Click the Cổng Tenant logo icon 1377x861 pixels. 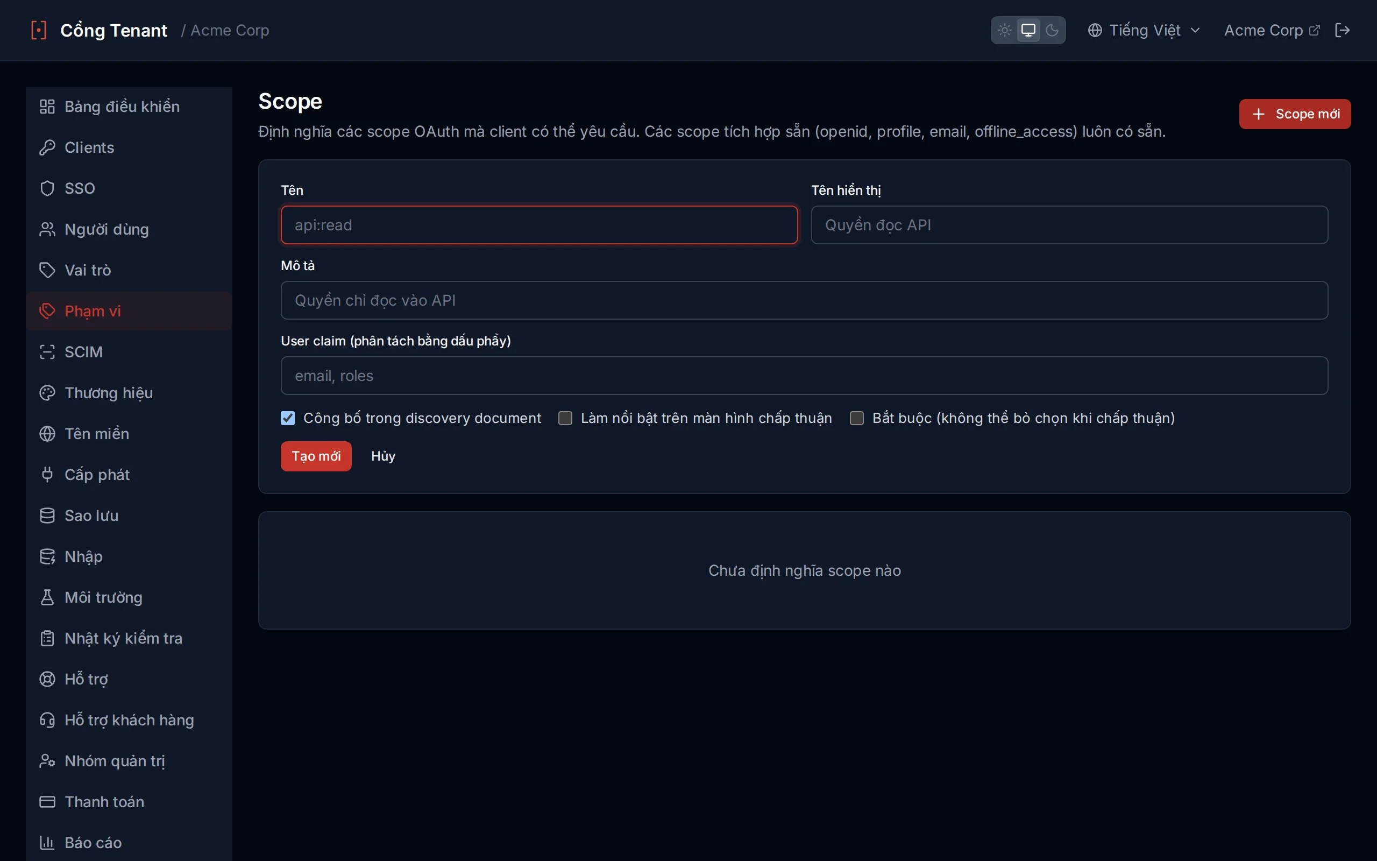point(38,30)
